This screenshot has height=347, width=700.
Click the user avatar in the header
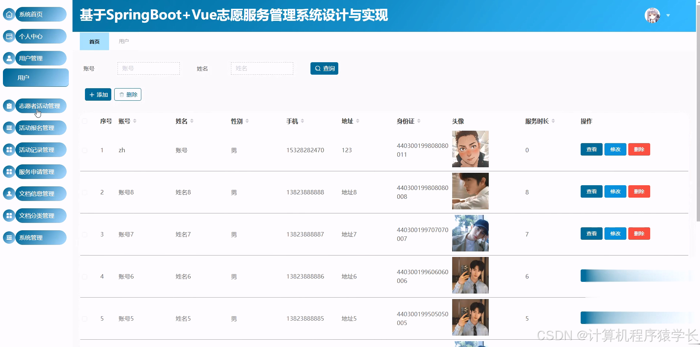tap(652, 15)
